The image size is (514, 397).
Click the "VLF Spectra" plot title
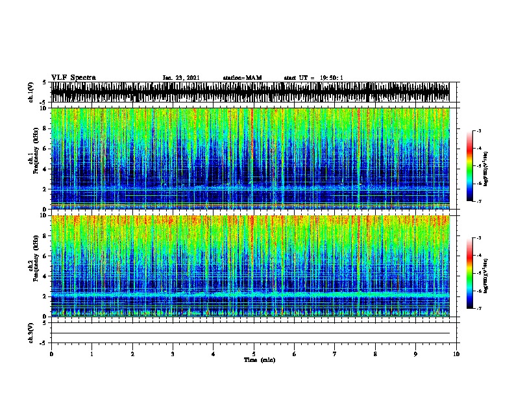(73, 78)
